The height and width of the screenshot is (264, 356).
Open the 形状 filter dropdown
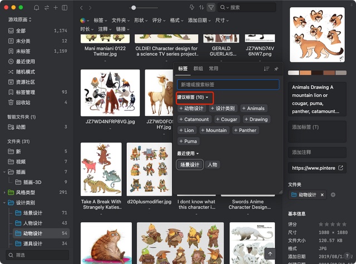[x=141, y=21]
